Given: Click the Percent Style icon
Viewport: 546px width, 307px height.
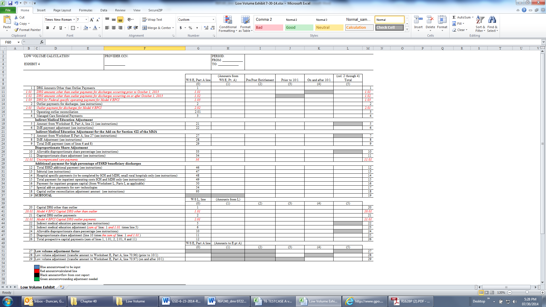Looking at the screenshot, I should 190,28.
